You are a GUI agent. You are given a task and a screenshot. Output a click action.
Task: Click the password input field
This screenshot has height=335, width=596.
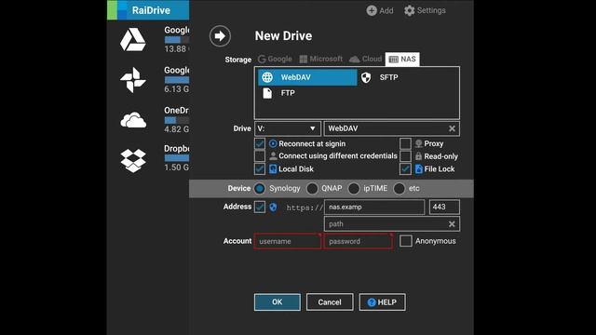358,241
